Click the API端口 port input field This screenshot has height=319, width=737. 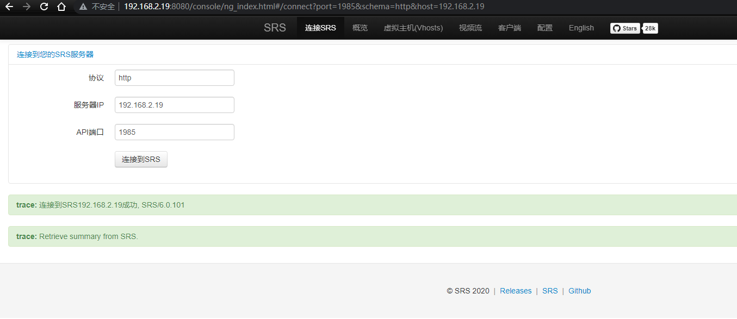175,132
